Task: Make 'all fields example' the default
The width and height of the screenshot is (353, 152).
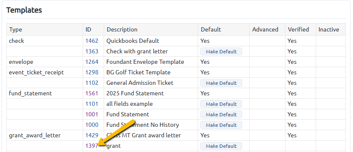Action: click(221, 104)
